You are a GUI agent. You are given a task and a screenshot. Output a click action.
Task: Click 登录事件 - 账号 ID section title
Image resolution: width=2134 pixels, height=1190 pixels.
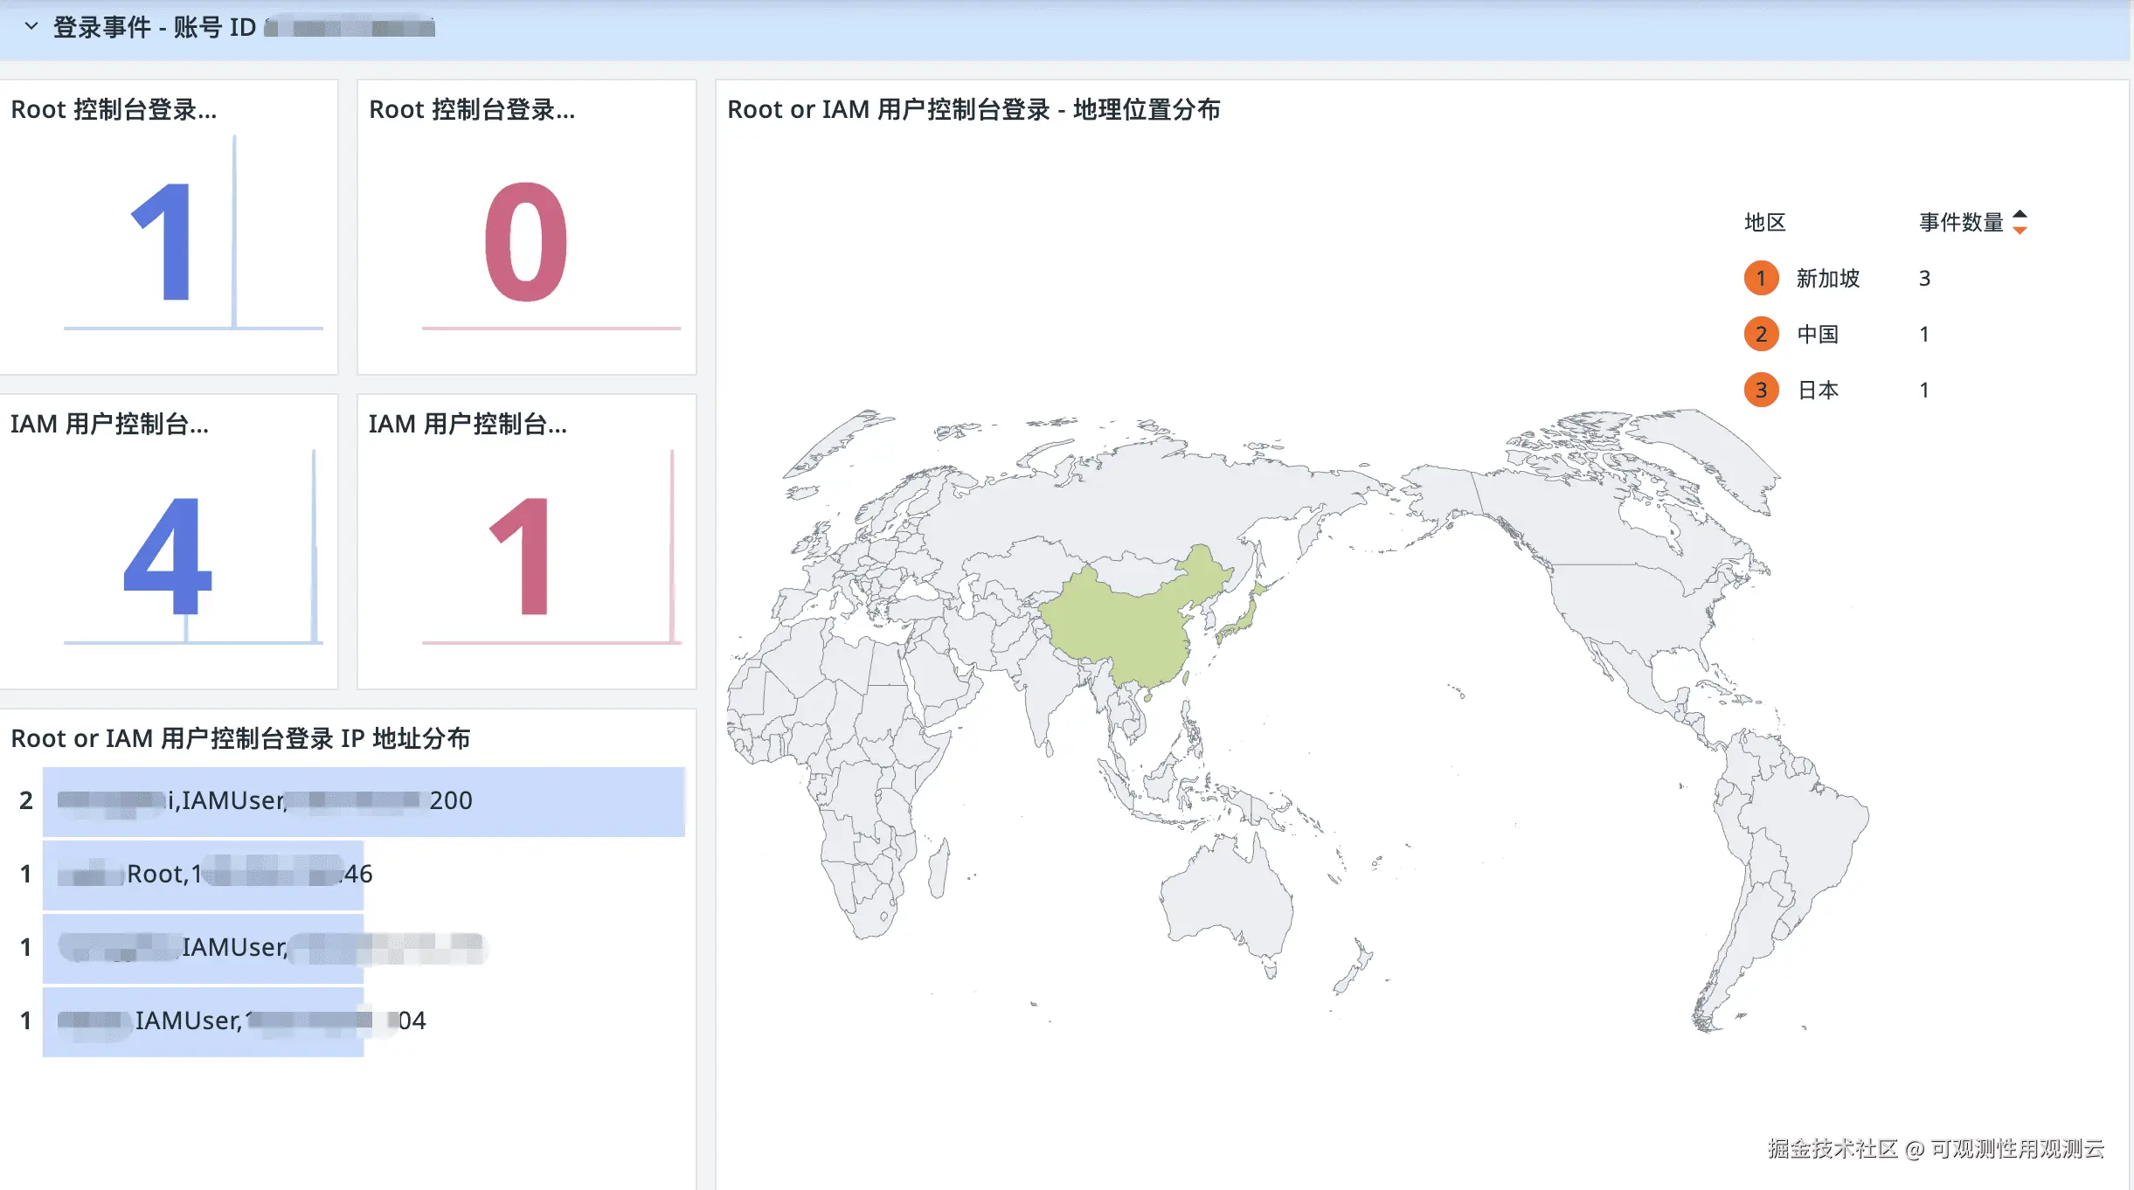[155, 27]
